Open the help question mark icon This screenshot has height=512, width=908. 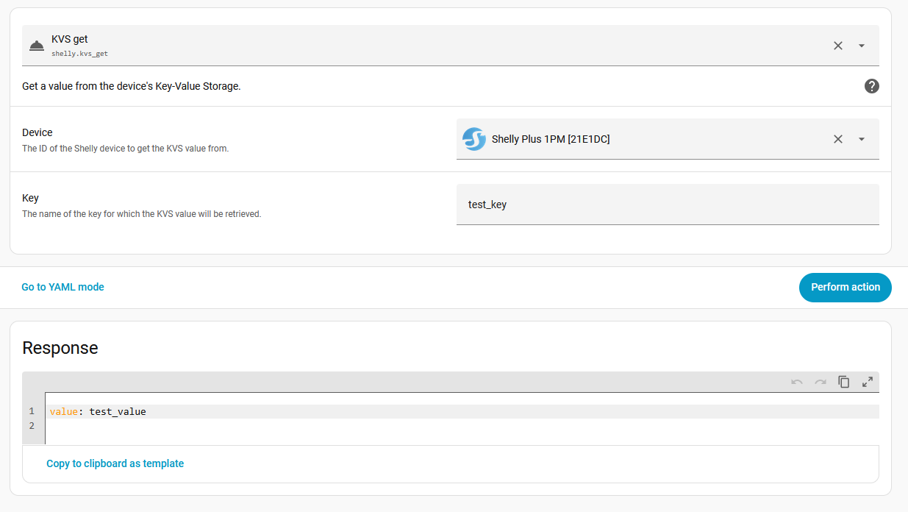tap(871, 86)
